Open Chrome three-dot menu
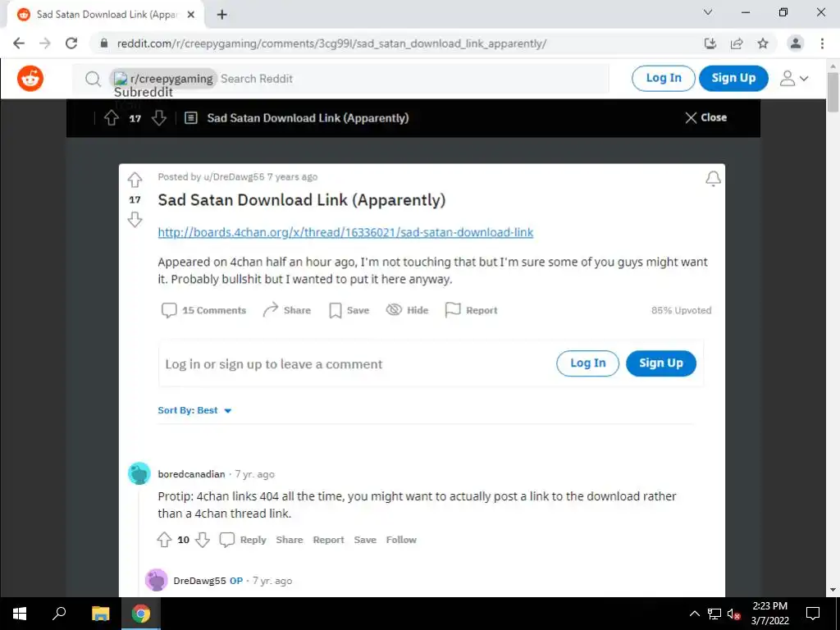Viewport: 840px width, 630px height. (822, 43)
